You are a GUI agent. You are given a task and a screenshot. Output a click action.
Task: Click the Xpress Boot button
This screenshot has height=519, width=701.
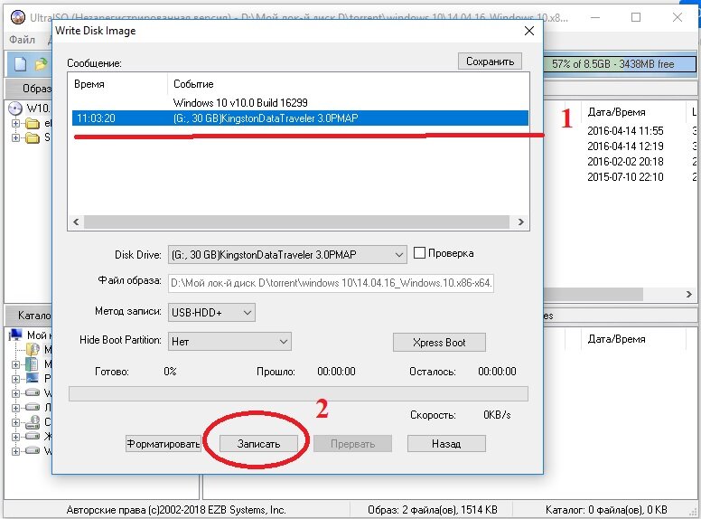click(x=439, y=343)
